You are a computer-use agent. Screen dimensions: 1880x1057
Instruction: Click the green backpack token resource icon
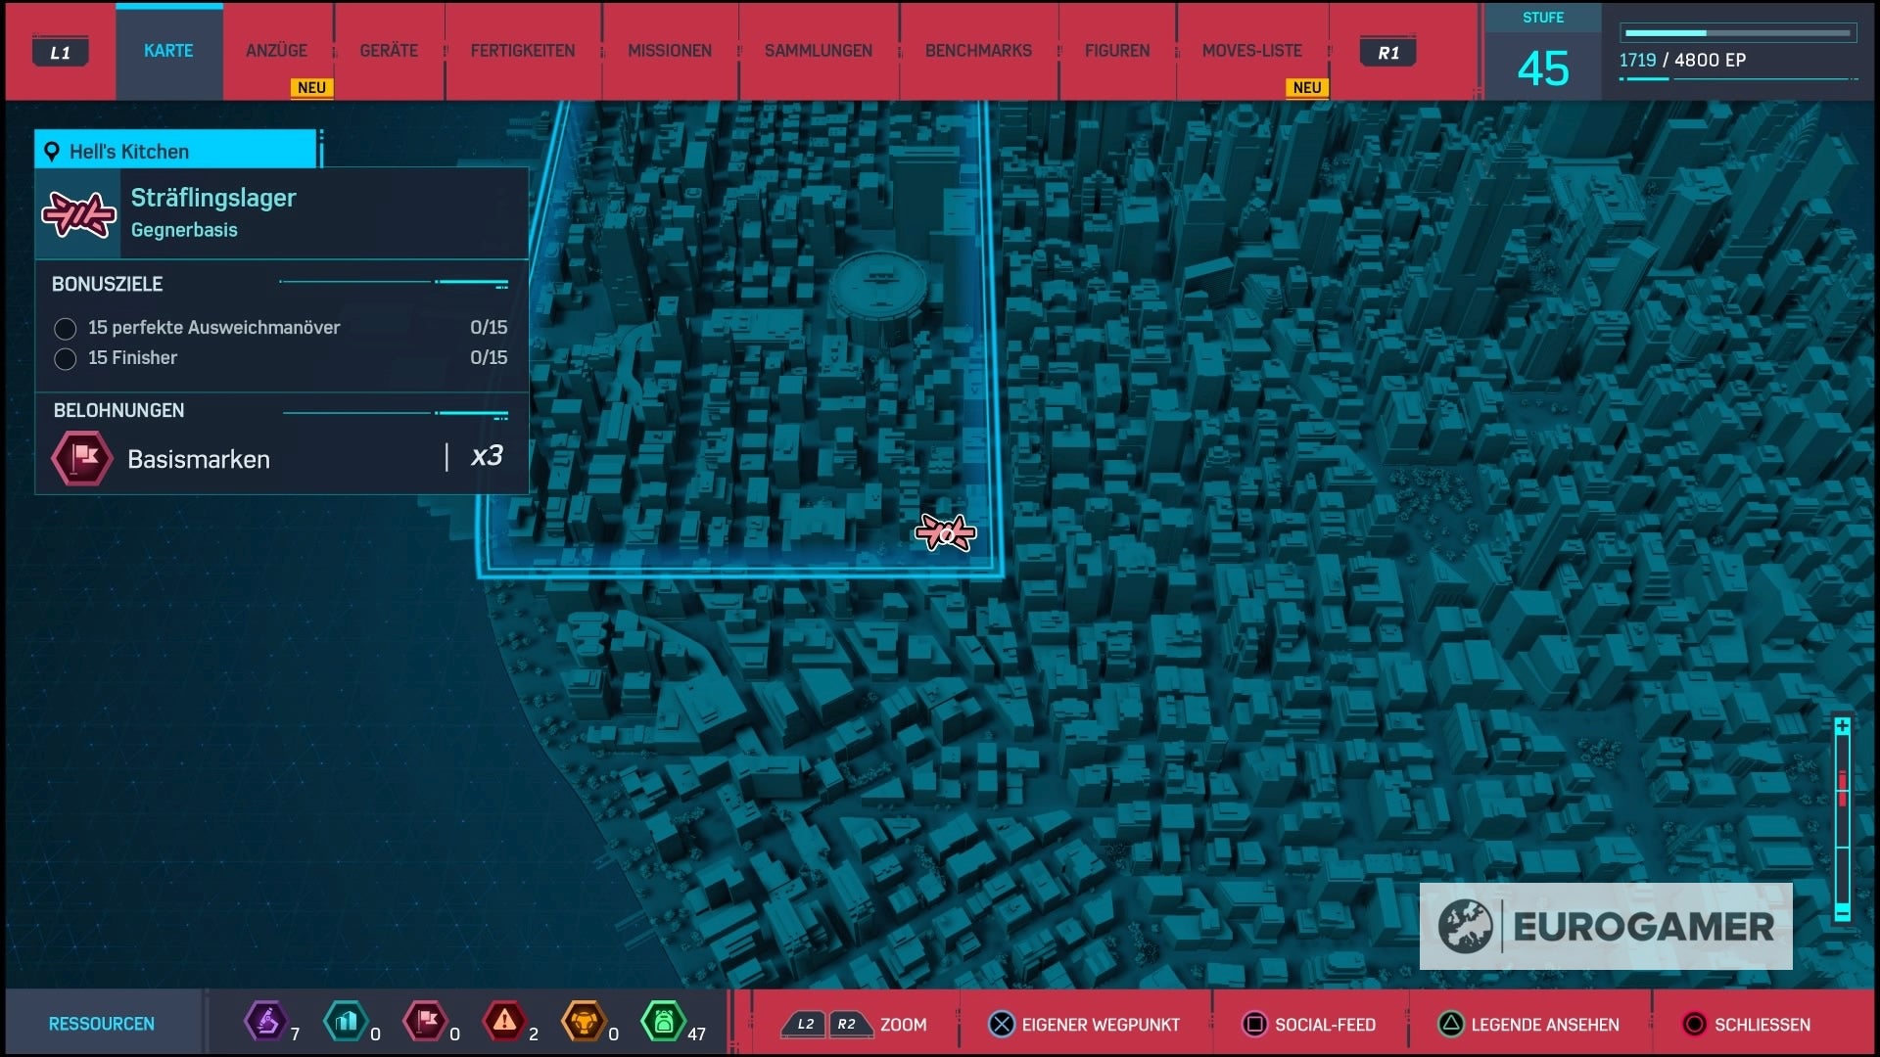pyautogui.click(x=663, y=1022)
